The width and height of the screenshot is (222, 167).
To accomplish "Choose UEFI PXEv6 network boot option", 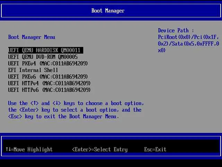I will click(x=48, y=77).
